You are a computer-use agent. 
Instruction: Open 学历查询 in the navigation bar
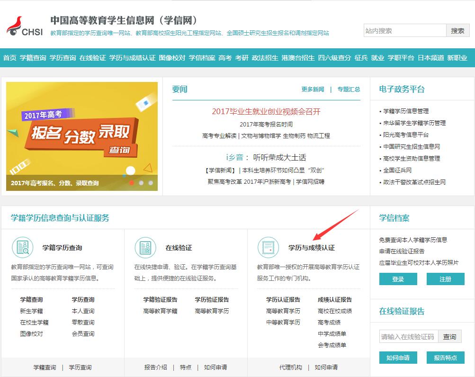tap(63, 58)
